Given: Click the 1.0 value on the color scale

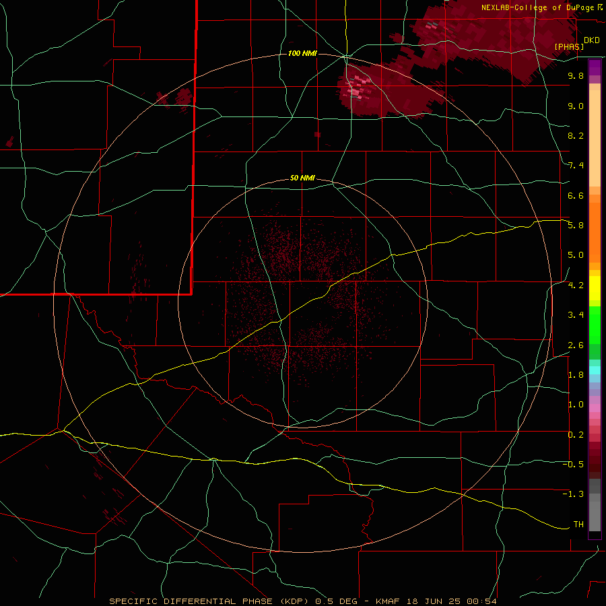Looking at the screenshot, I should 576,405.
